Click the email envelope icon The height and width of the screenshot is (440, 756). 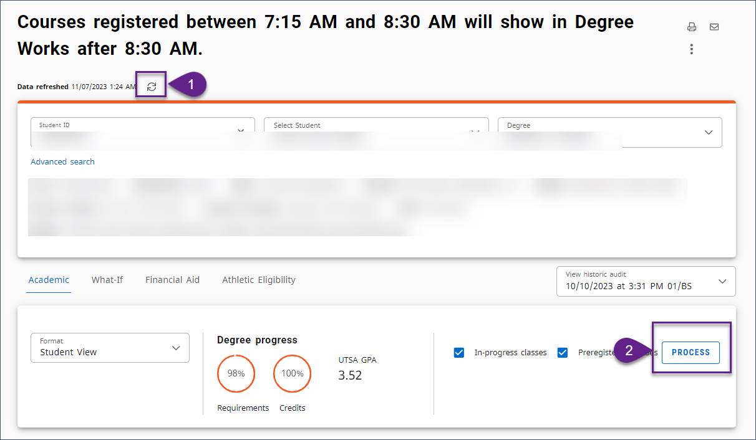(714, 27)
